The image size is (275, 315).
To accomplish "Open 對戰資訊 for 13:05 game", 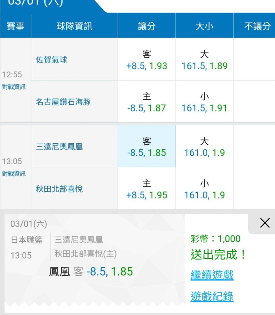I will (x=14, y=174).
